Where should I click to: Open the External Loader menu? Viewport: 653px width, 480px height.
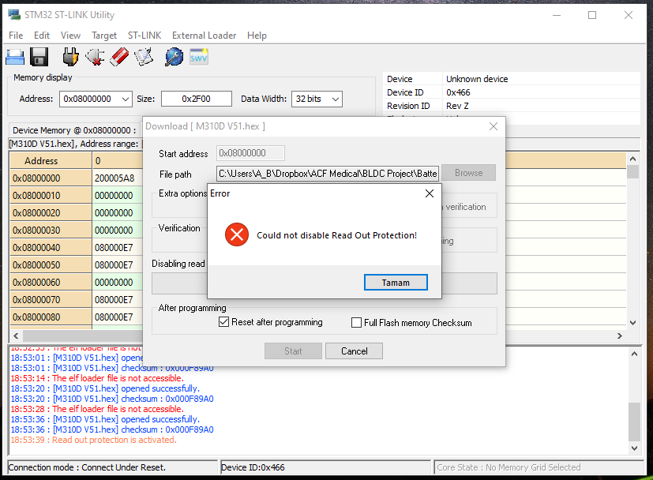point(204,36)
